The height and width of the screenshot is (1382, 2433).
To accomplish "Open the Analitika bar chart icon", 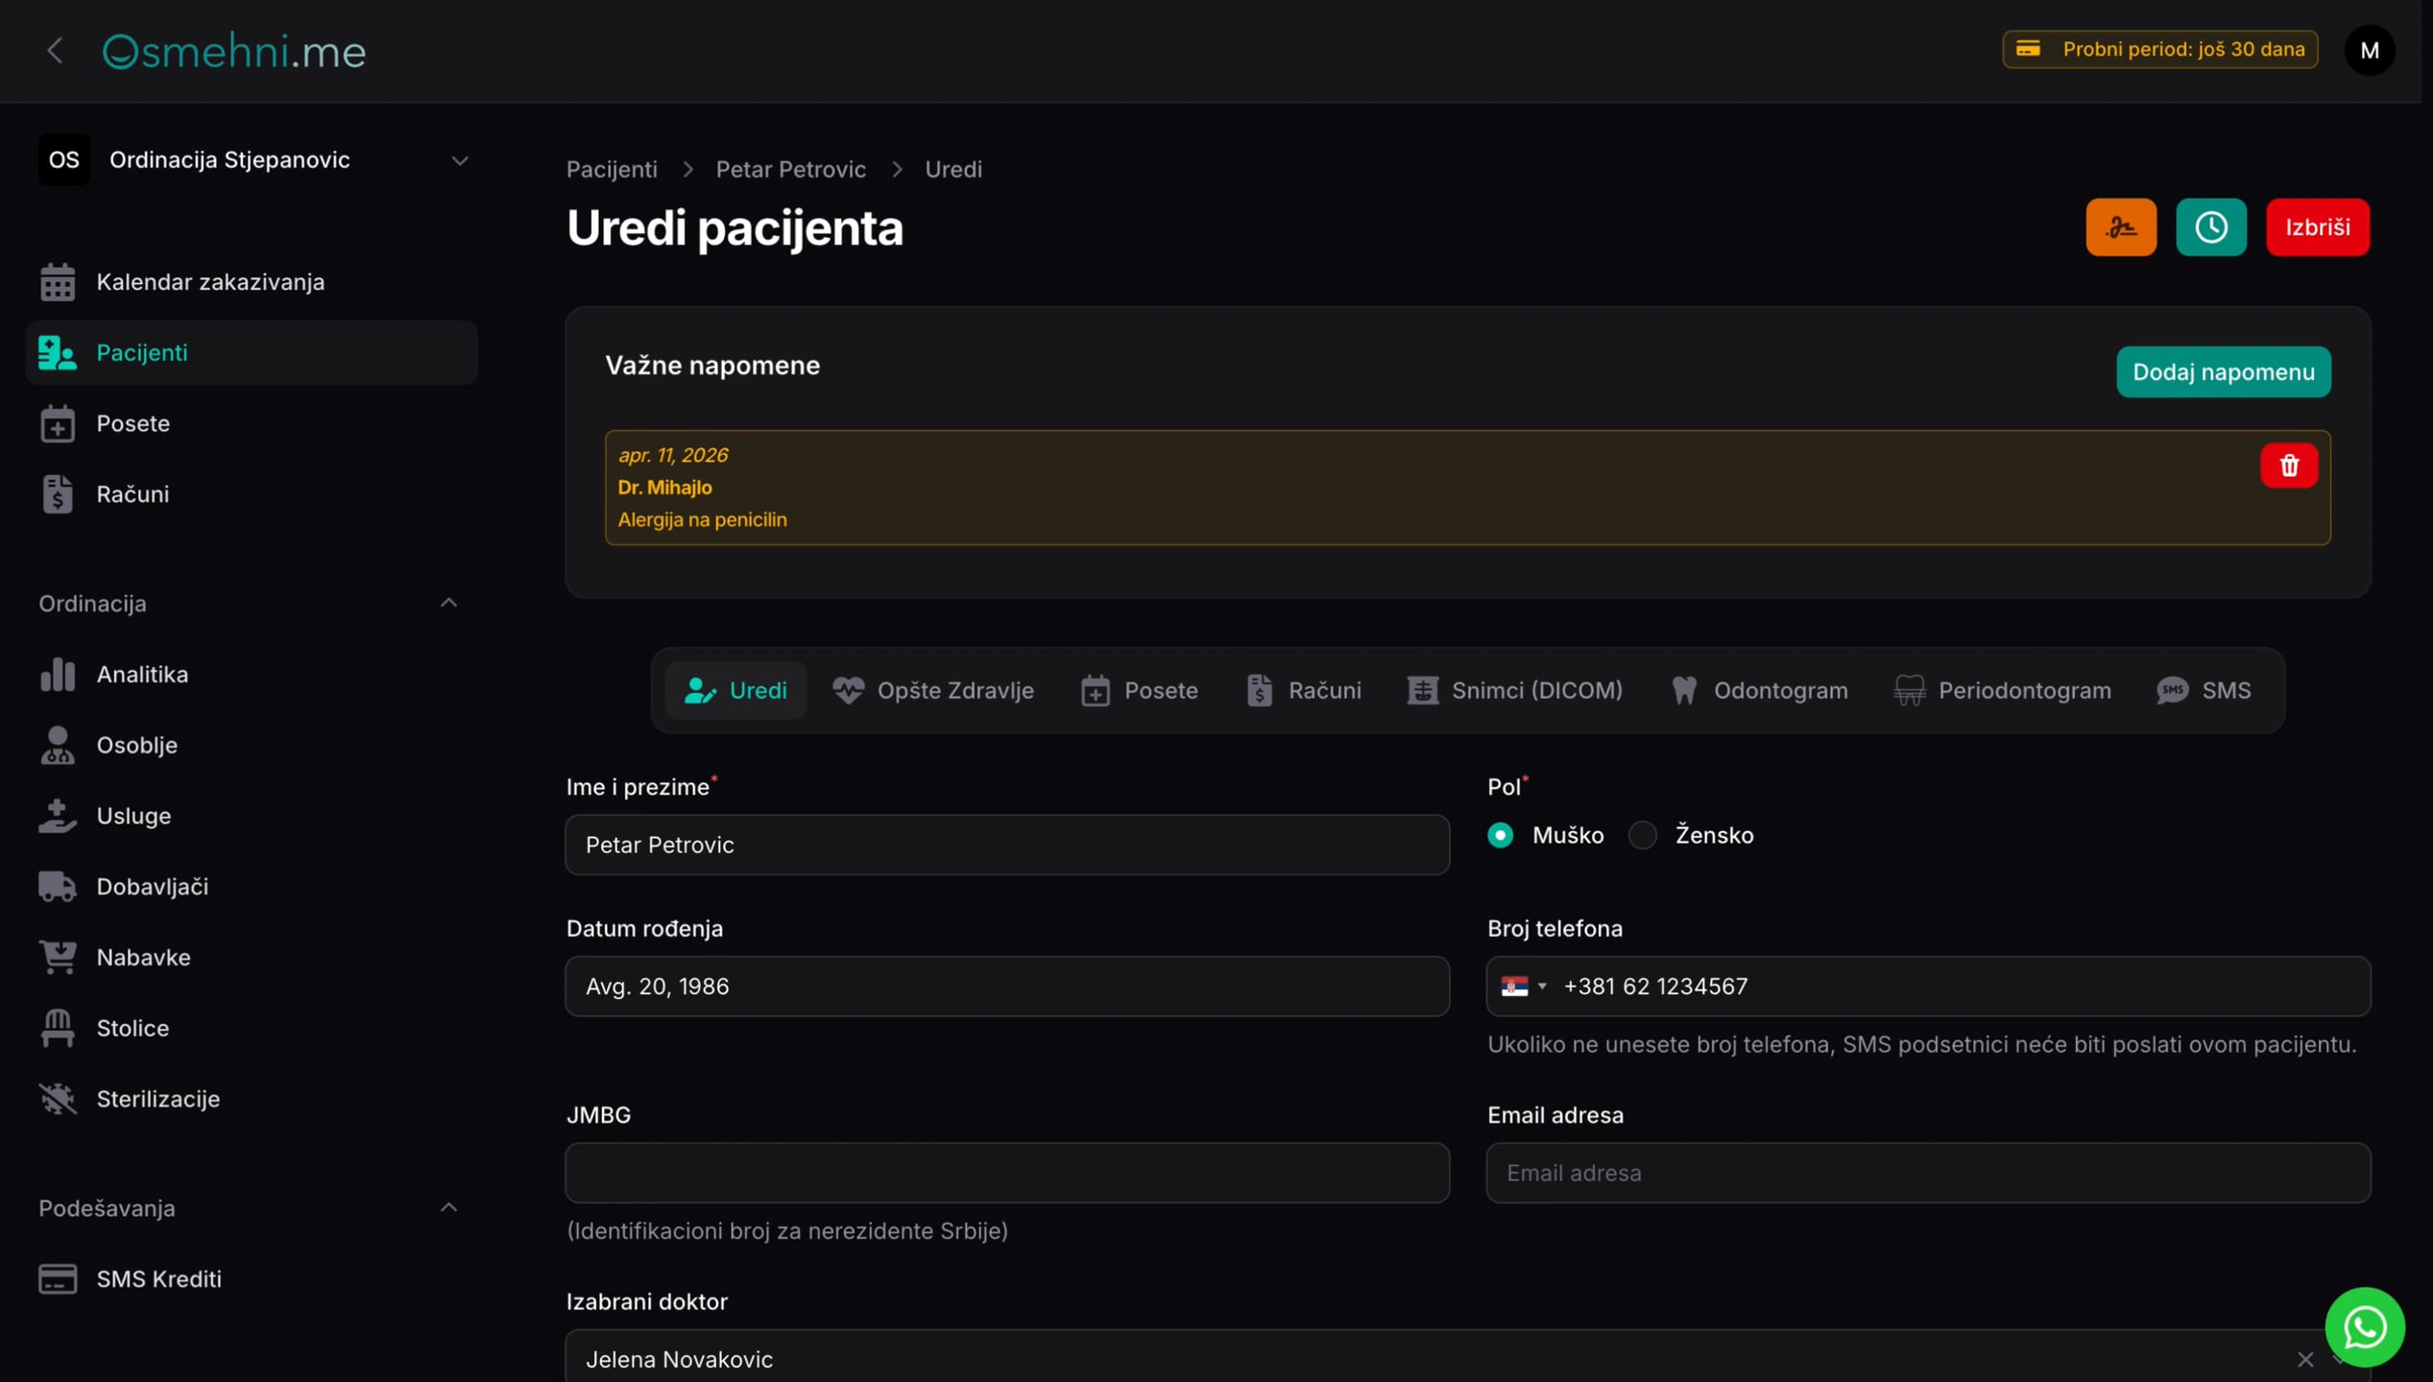I will click(58, 675).
